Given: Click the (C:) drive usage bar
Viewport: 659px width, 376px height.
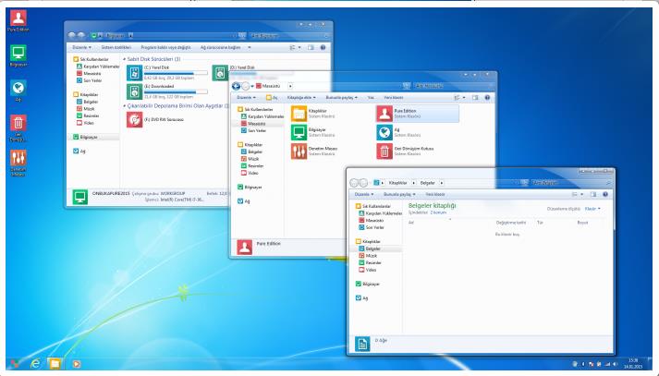Looking at the screenshot, I should (176, 73).
